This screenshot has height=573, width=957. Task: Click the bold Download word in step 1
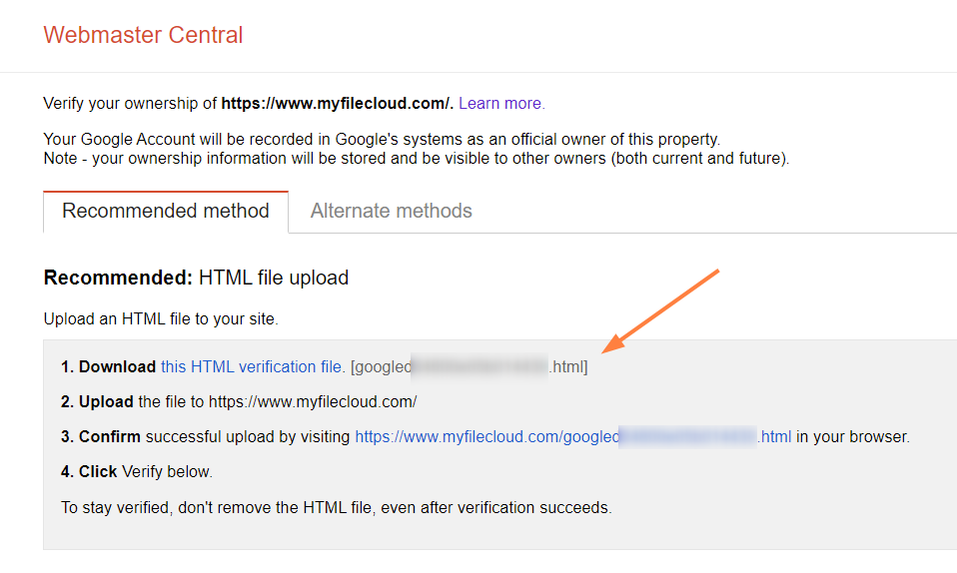click(117, 366)
